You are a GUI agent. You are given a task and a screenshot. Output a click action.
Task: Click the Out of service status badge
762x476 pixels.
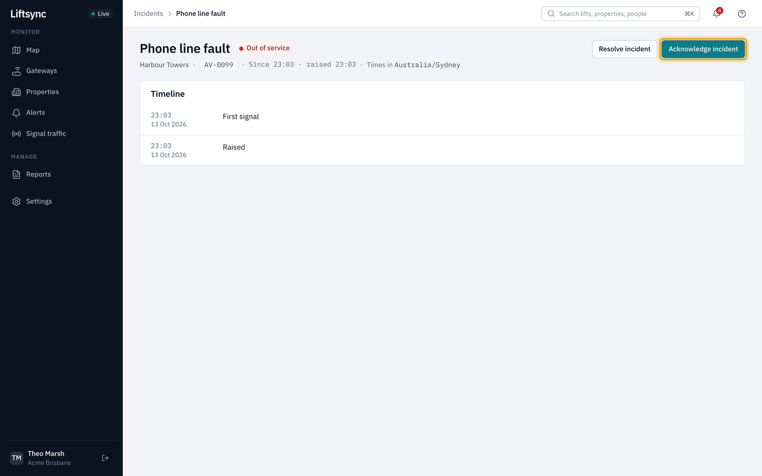pos(265,48)
